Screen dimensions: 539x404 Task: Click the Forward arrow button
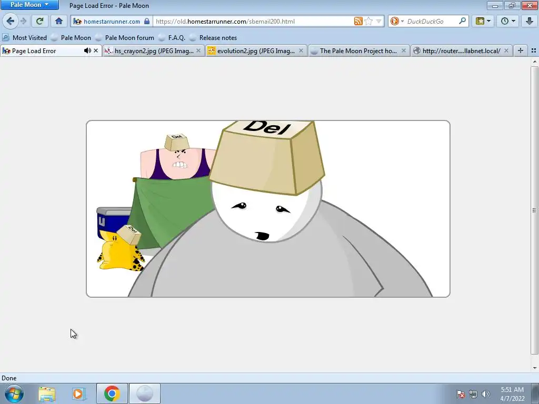(24, 21)
